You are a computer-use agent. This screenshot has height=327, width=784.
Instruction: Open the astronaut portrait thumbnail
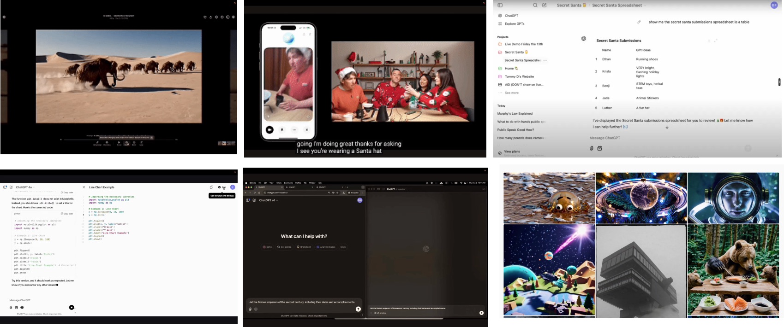tap(733, 198)
